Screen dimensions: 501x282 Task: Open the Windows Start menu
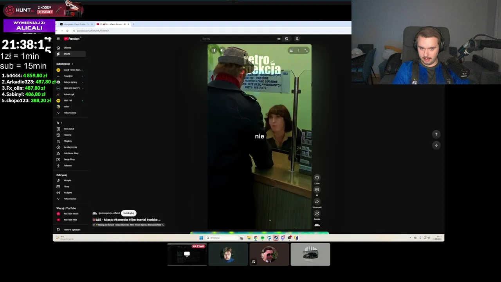[201, 238]
